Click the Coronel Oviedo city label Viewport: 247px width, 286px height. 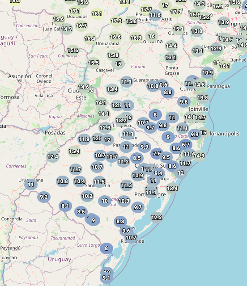click(44, 79)
